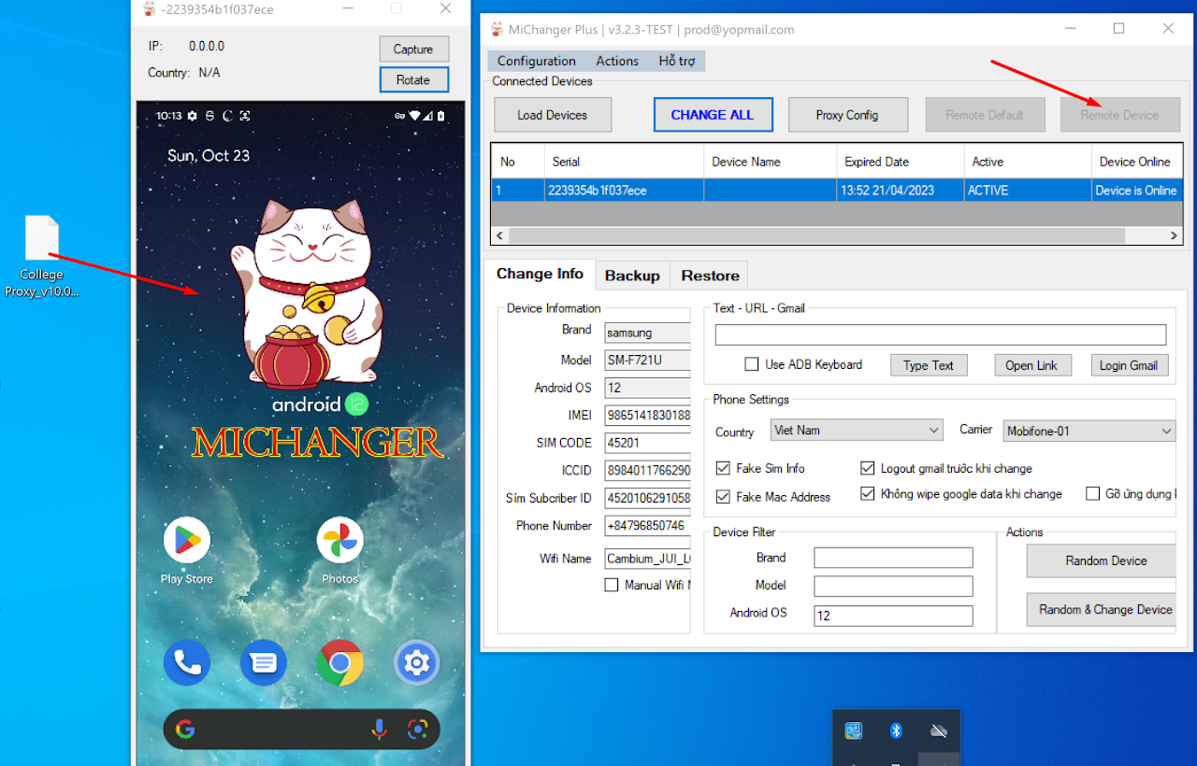Uncheck the Fake Sim Info checkbox
The height and width of the screenshot is (766, 1197).
click(723, 469)
